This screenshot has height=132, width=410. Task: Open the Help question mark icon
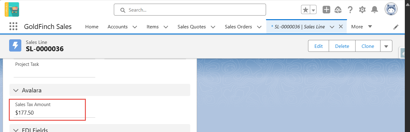pyautogui.click(x=350, y=10)
